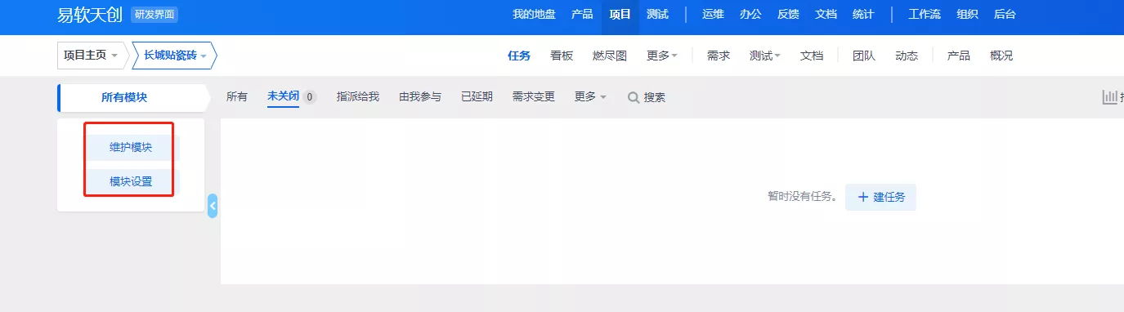Click the 模块设置 button
Screen dimensions: 1124x312
[x=131, y=181]
